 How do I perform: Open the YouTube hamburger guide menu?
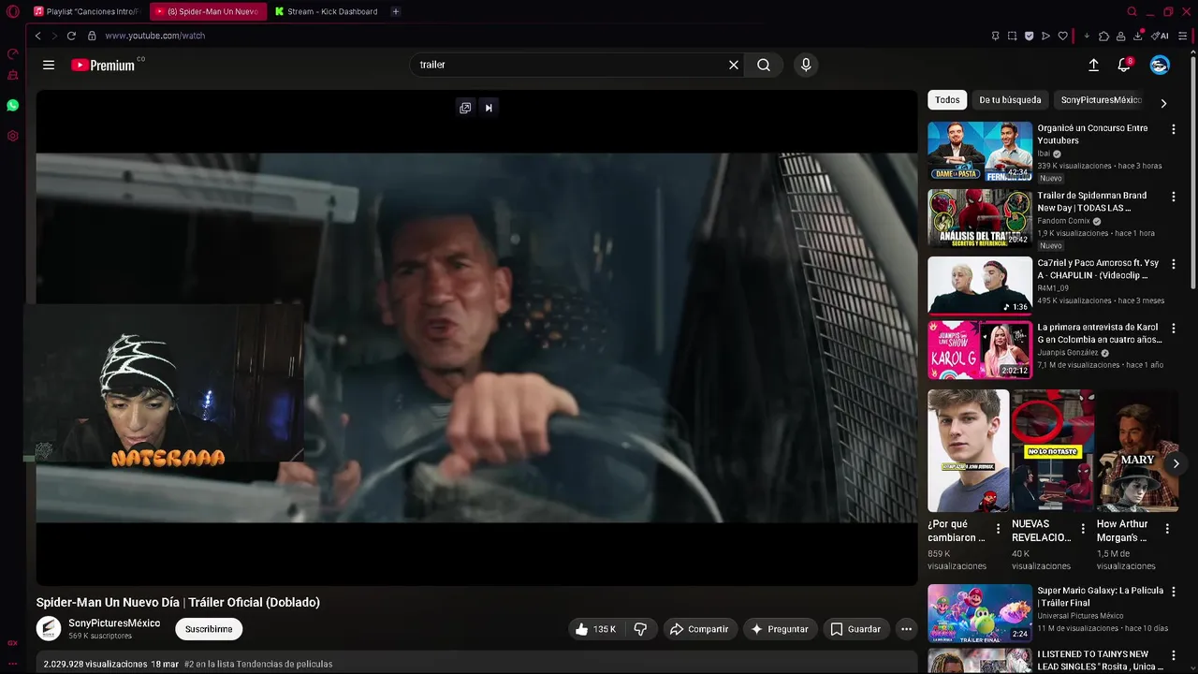(49, 65)
